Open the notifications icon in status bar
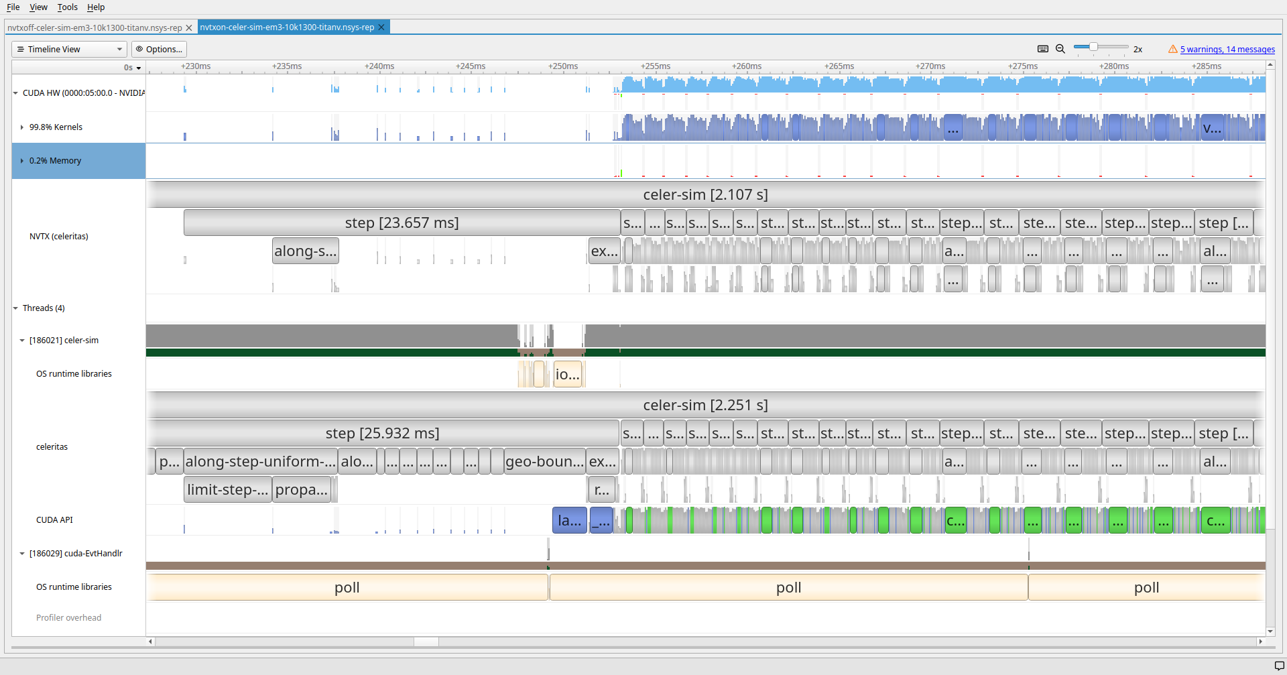Viewport: 1287px width, 675px height. click(x=1279, y=666)
